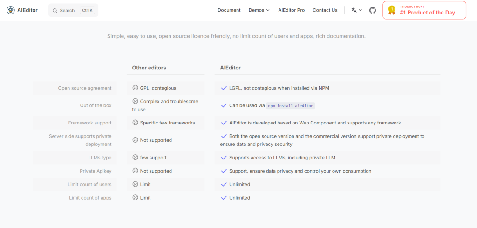
Task: Click the Ctrl K shortcut badge
Action: 87,10
